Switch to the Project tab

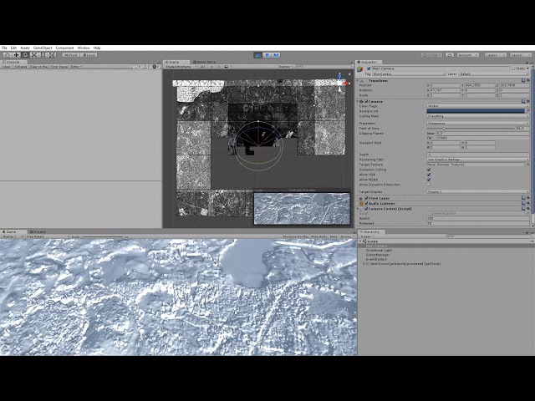click(x=38, y=232)
